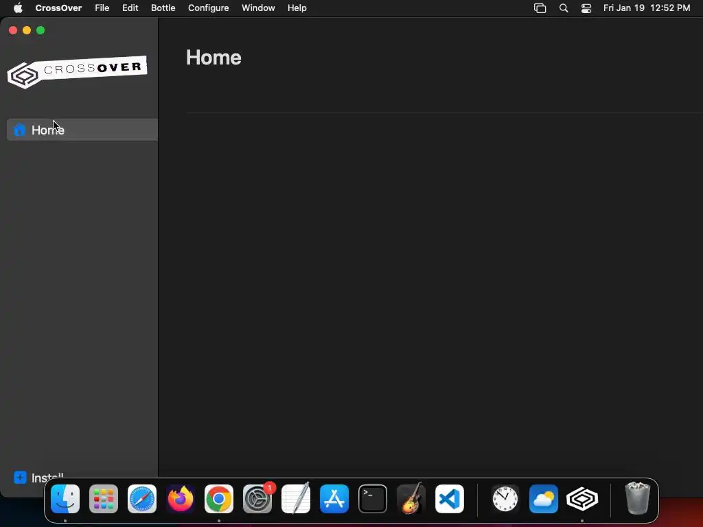
Task: Open the Trash from the Dock
Action: click(x=637, y=499)
